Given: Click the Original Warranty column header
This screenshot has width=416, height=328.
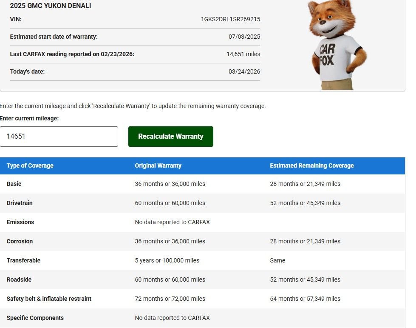Looking at the screenshot, I should [158, 165].
